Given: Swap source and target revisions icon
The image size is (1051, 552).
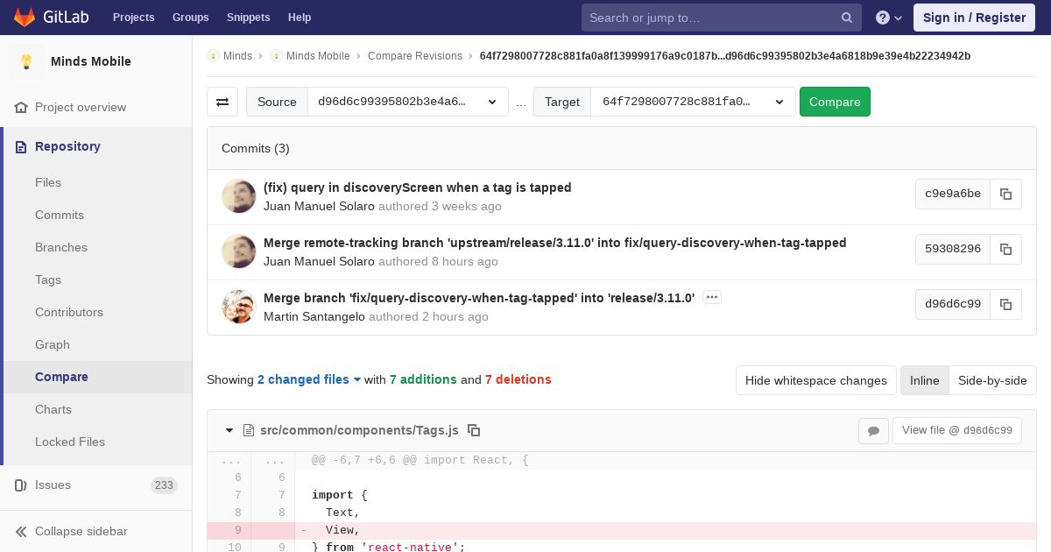Looking at the screenshot, I should pos(222,102).
